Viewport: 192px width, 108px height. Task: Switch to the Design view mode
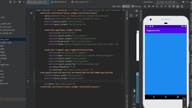pos(136,6)
